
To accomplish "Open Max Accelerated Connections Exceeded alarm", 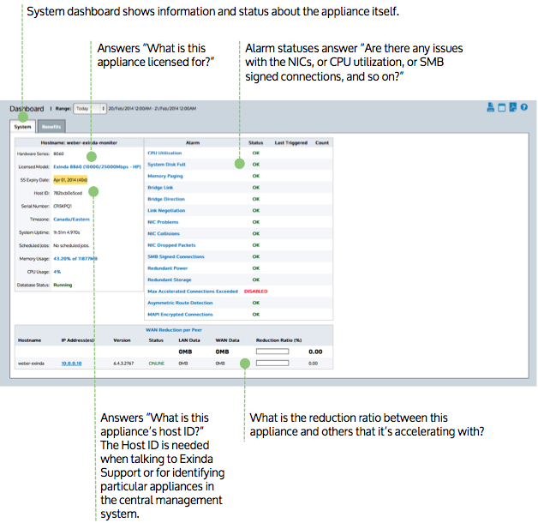I will point(193,292).
